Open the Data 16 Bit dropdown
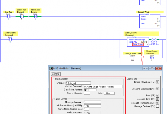 (109, 93)
